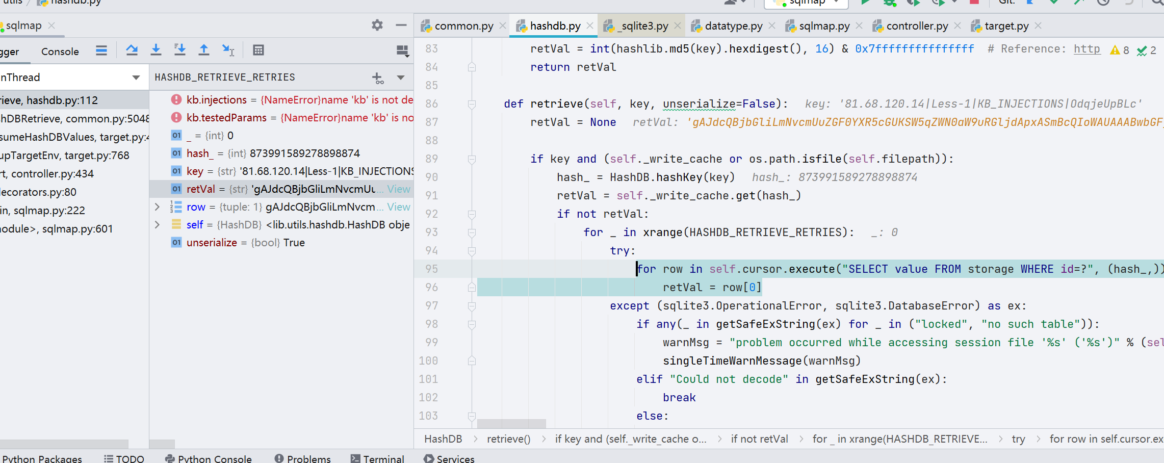The image size is (1164, 463).
Task: Close the datatype.py editor tab
Action: pos(772,25)
